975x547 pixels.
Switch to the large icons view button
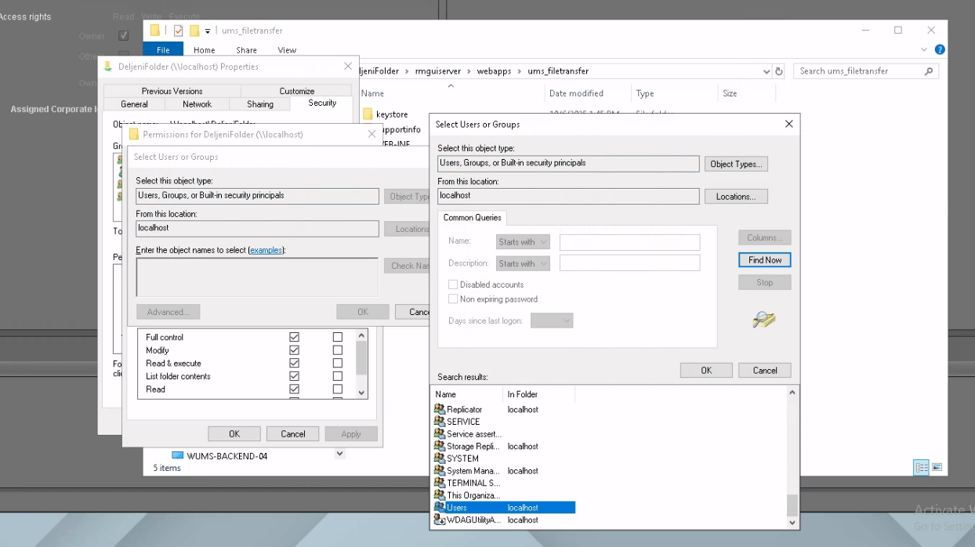[937, 467]
